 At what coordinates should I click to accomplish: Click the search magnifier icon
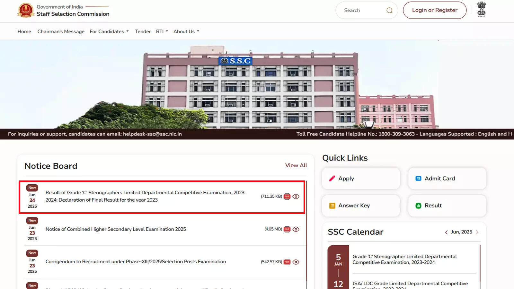[x=389, y=10]
